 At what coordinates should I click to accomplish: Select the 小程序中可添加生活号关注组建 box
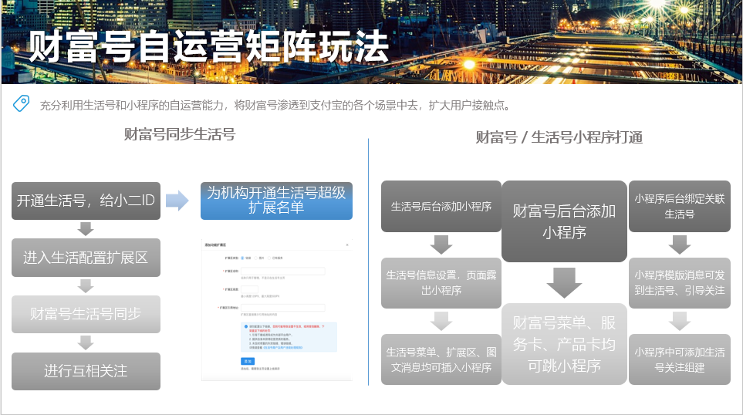pos(680,359)
